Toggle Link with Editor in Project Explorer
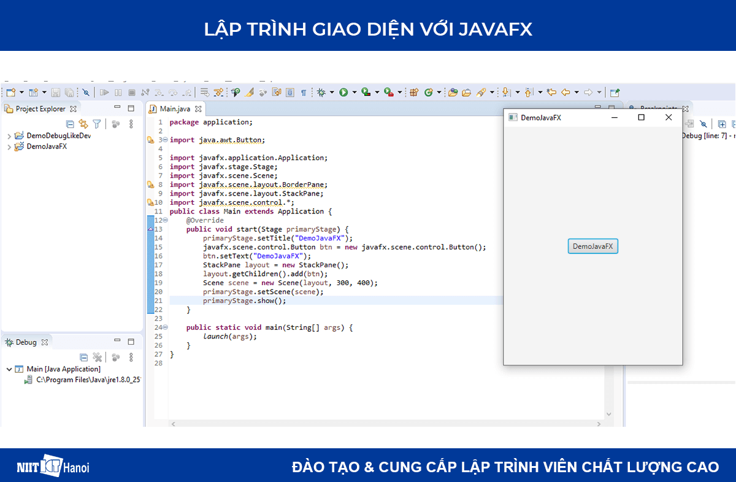This screenshot has width=736, height=482. (83, 123)
